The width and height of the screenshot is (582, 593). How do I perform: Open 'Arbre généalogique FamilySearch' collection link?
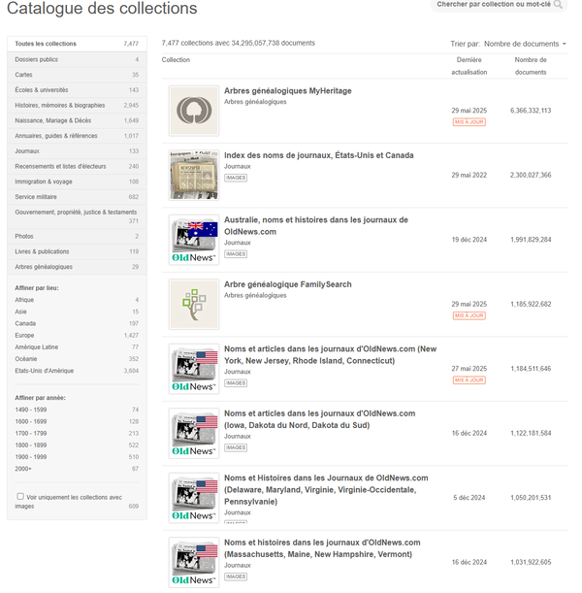(287, 284)
